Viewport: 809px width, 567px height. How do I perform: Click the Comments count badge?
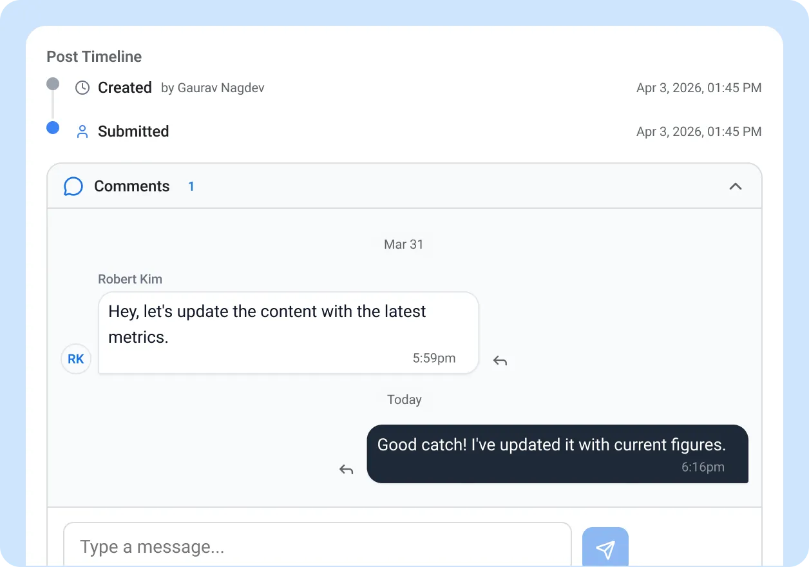point(191,187)
